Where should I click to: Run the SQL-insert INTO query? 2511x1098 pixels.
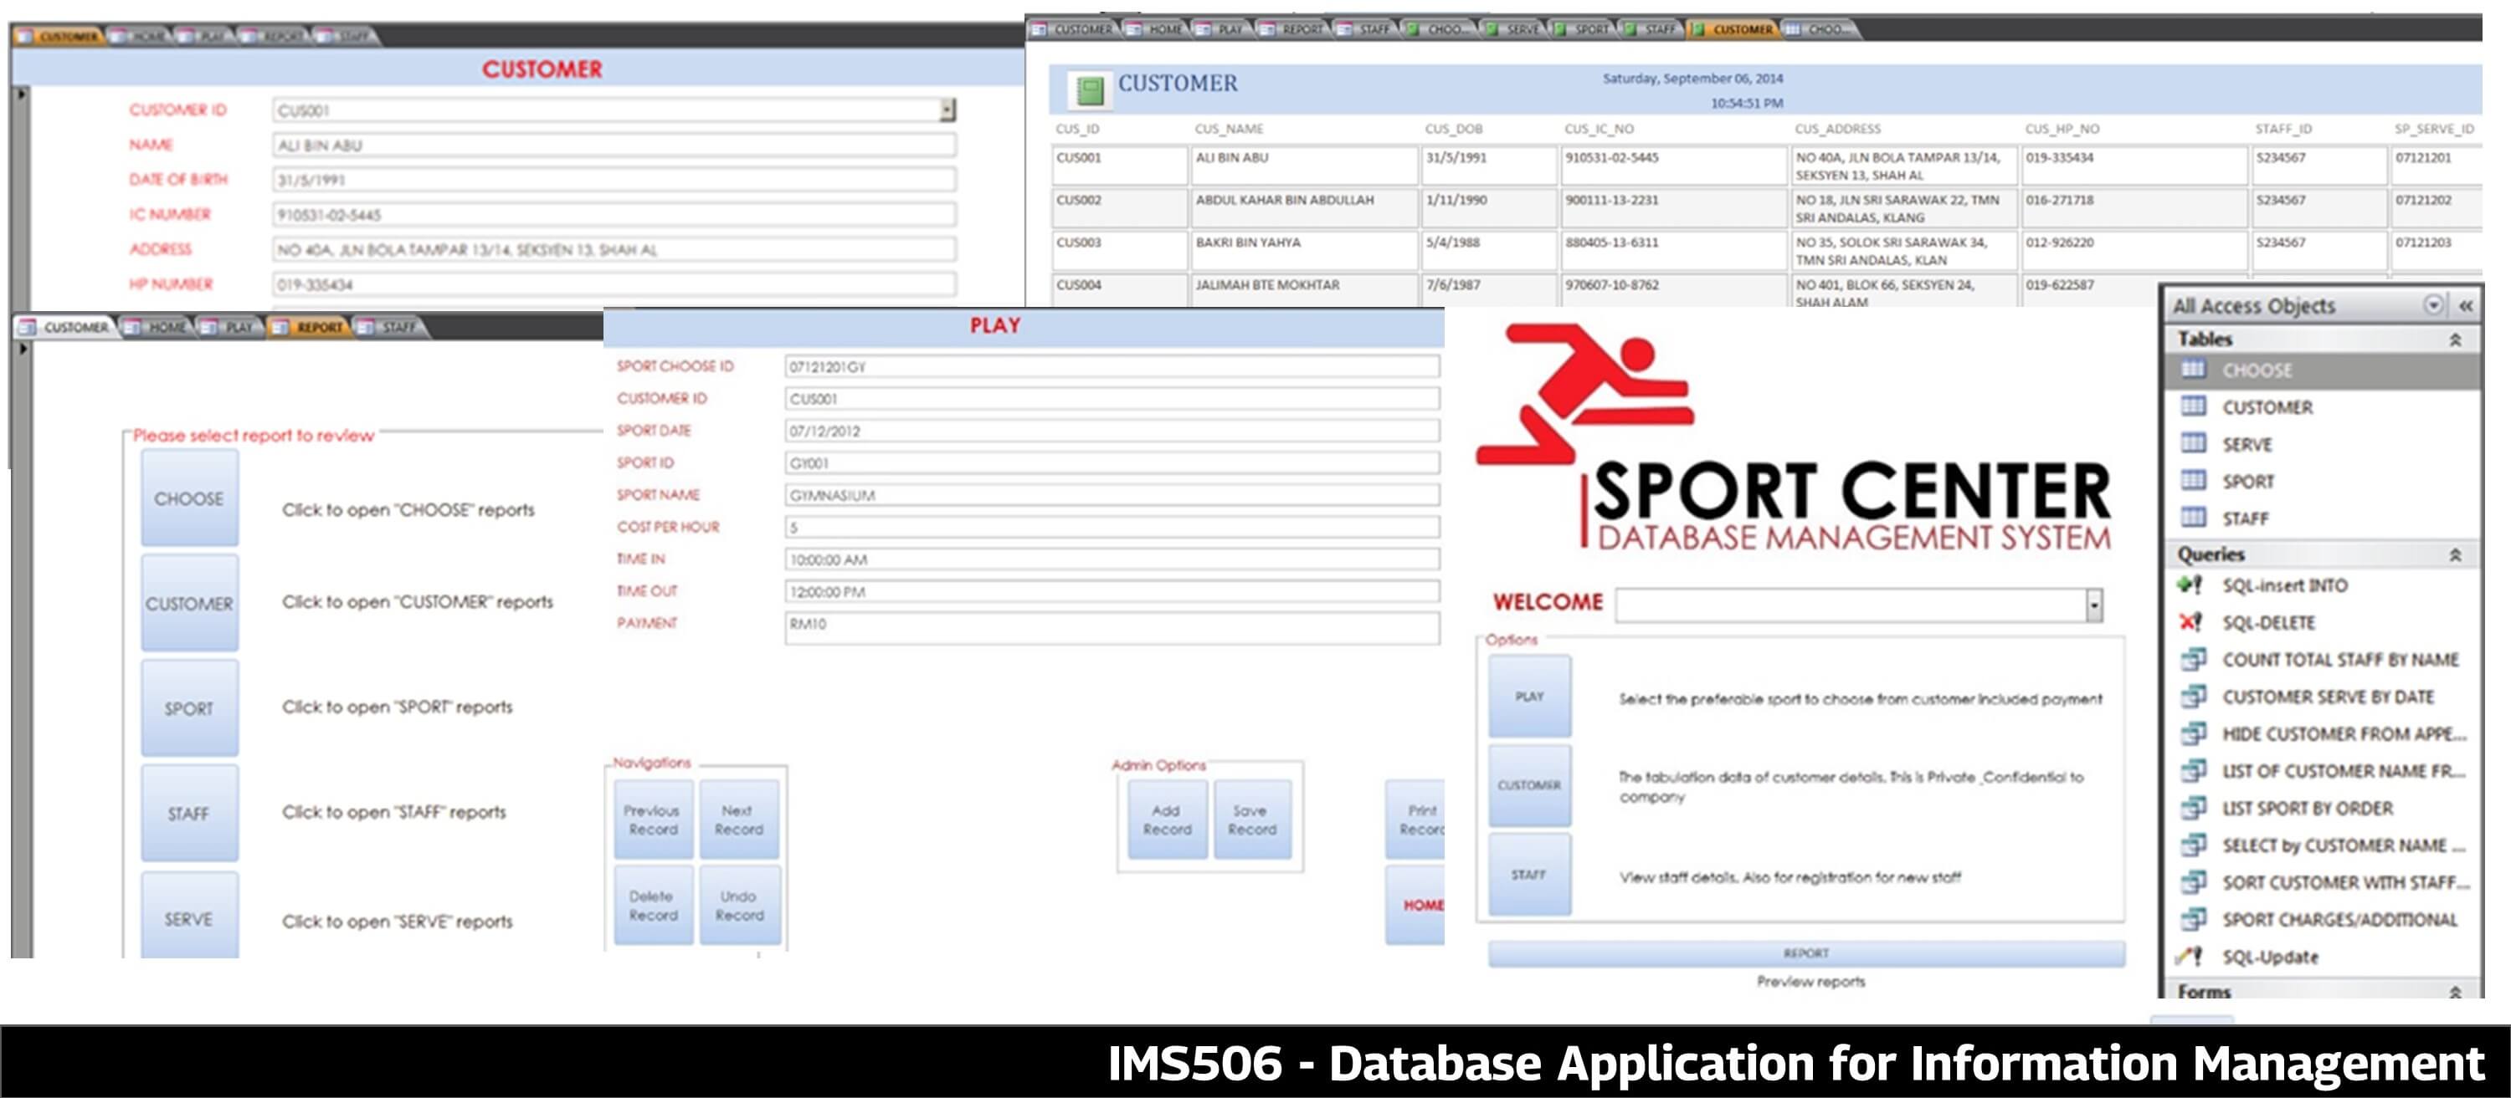2286,585
